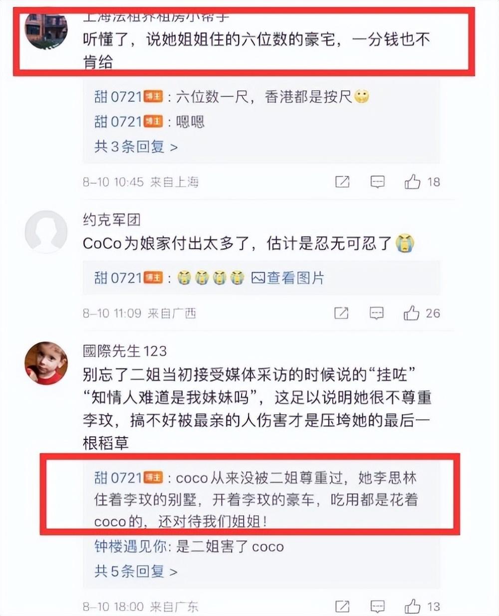The image size is (499, 616).
Task: Open reply icon on the Shanghai comment
Action: coord(378,182)
